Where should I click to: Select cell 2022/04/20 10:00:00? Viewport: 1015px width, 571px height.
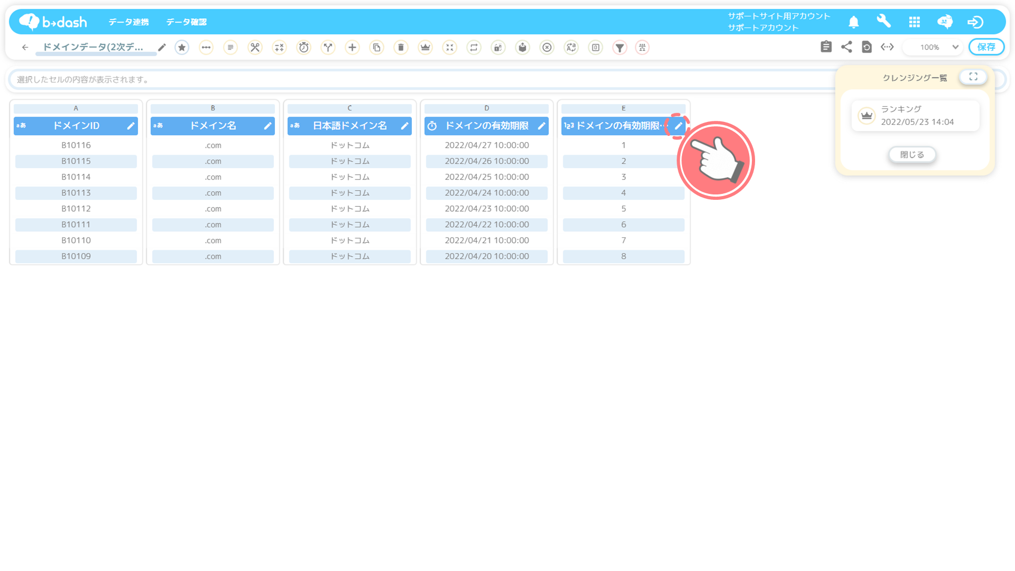tap(487, 256)
